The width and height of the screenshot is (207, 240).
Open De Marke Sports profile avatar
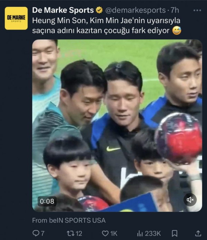[16, 18]
